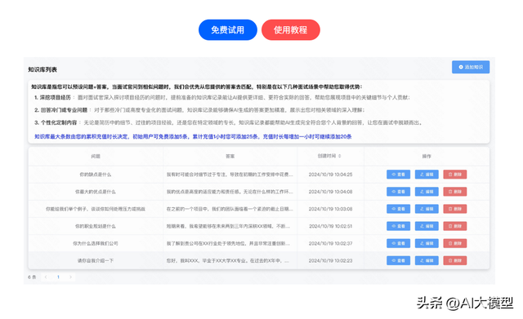Click the 6 条 total count
Screen dimensions: 523x319
[x=32, y=277]
